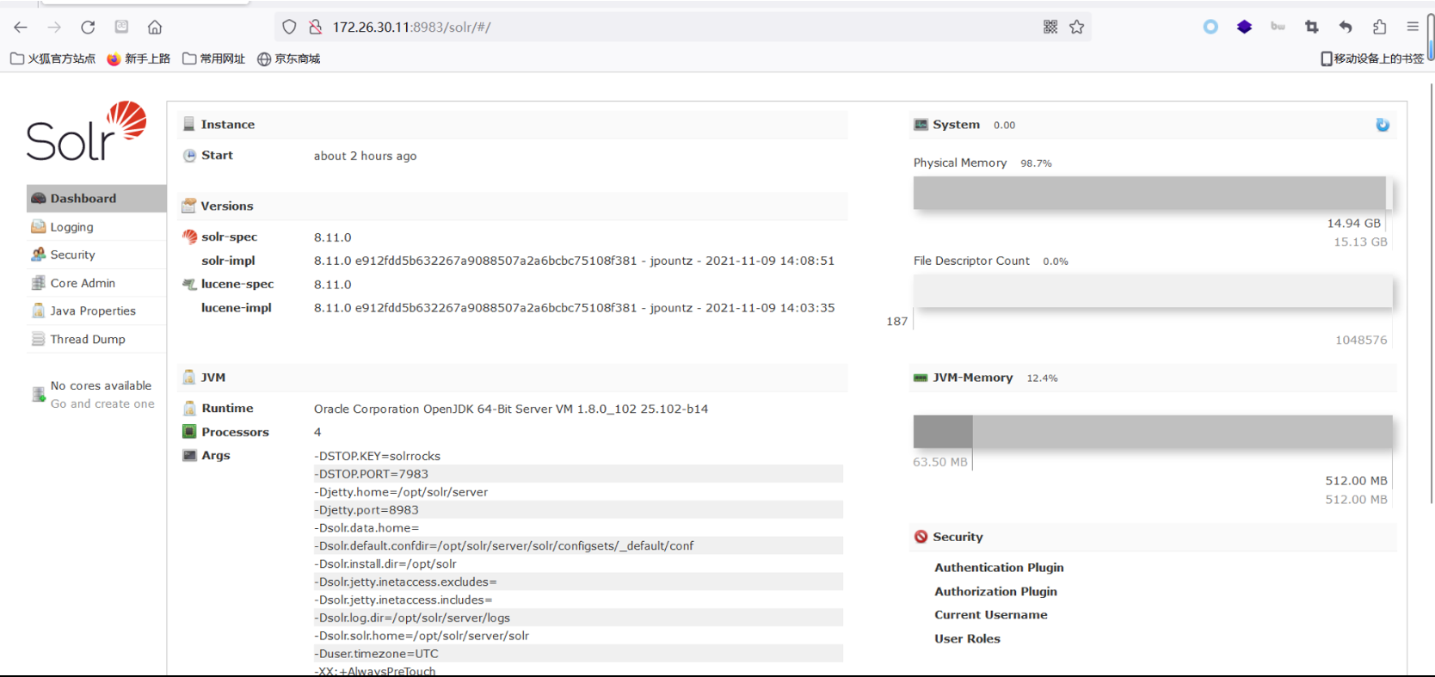The width and height of the screenshot is (1435, 677).
Task: Reload the page with the refresh icon
Action: tap(88, 28)
